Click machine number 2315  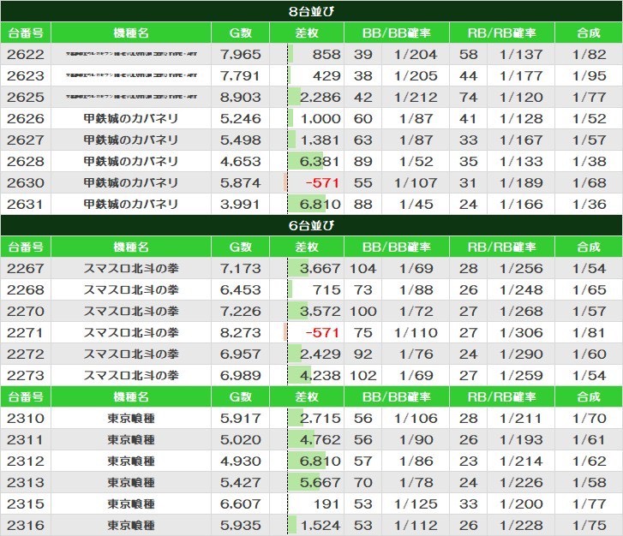[x=26, y=504]
